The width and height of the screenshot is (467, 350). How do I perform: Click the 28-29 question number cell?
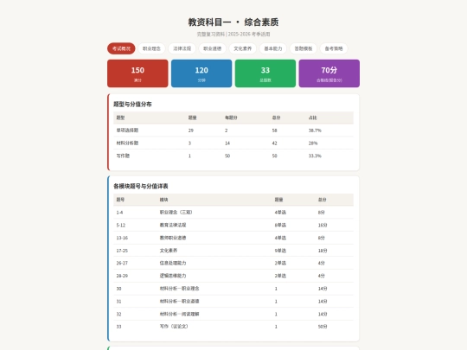pyautogui.click(x=122, y=276)
